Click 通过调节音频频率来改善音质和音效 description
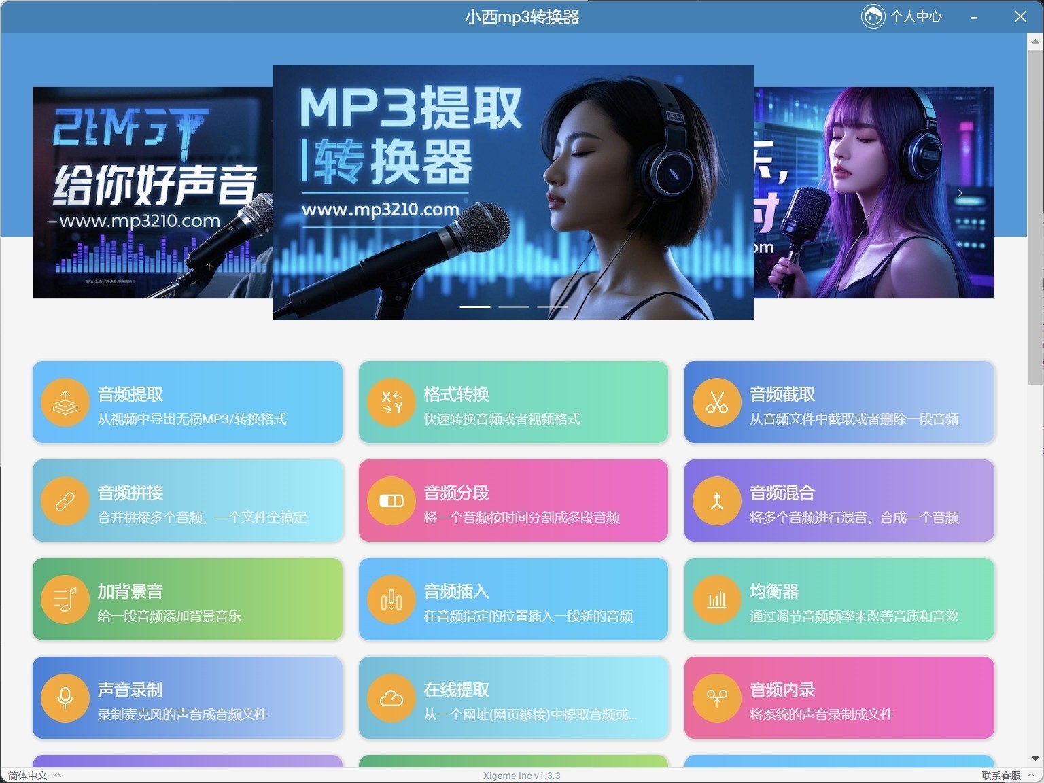 [x=854, y=616]
